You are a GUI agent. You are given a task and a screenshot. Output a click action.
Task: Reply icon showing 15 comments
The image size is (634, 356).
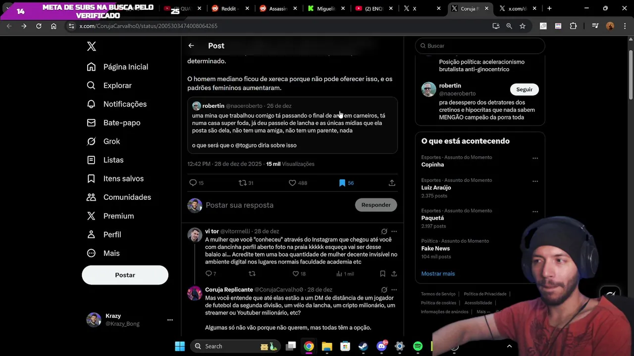coord(193,183)
